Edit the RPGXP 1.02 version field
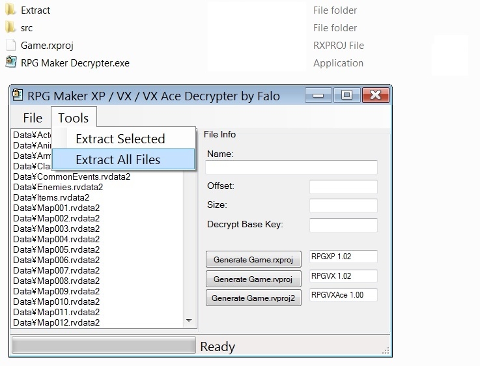Viewport: 480px width, 366px height. 343,257
